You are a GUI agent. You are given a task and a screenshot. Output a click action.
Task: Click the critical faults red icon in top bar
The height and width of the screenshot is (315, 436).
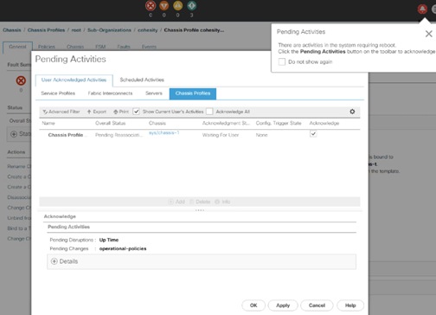point(151,5)
